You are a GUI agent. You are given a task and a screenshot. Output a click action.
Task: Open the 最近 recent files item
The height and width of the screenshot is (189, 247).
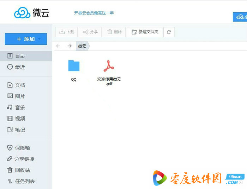point(26,67)
